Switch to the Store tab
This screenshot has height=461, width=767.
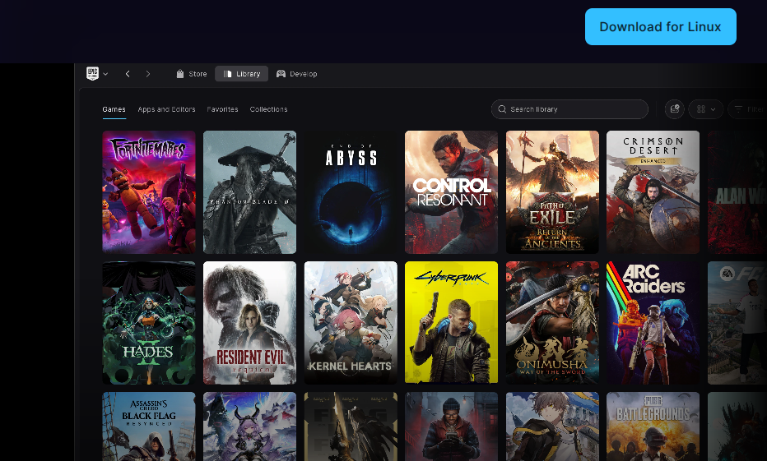click(191, 74)
